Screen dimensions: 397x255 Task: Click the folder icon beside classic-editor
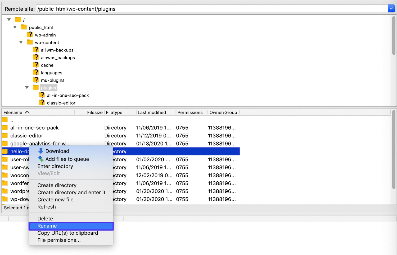(5, 135)
